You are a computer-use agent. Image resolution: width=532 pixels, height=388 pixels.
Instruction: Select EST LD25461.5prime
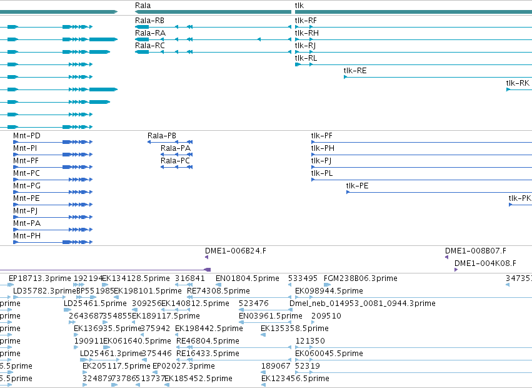point(68,310)
